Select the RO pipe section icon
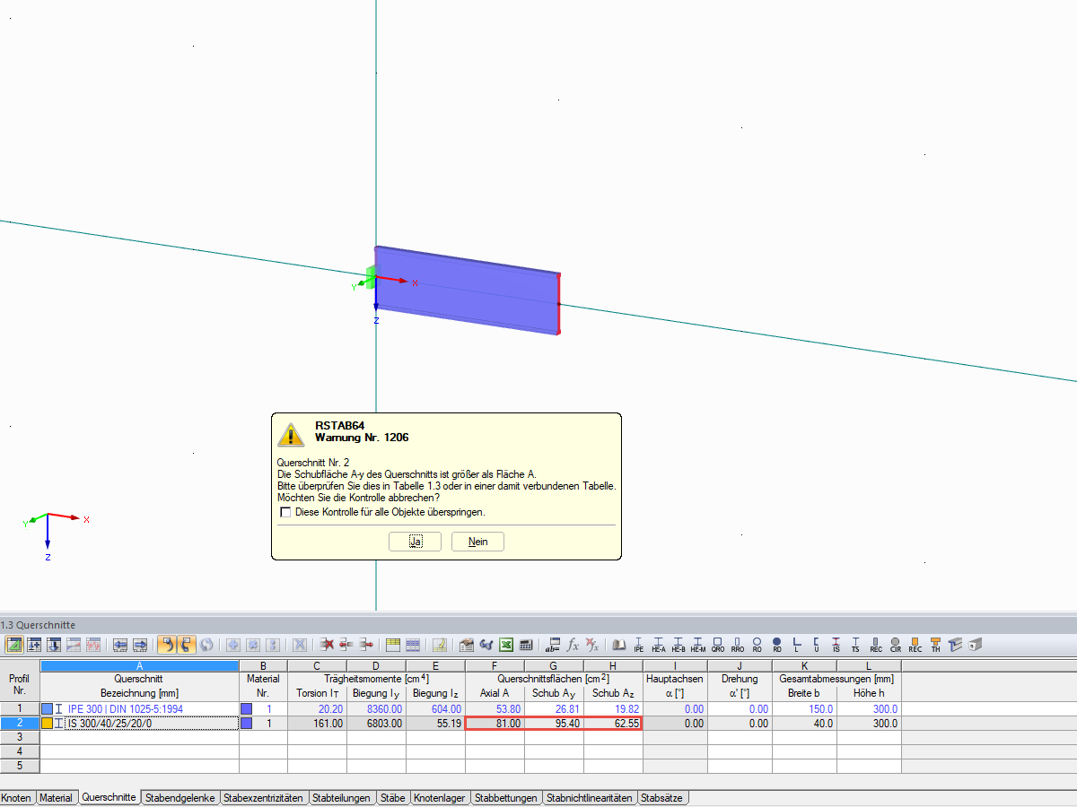This screenshot has height=807, width=1077. [x=757, y=645]
